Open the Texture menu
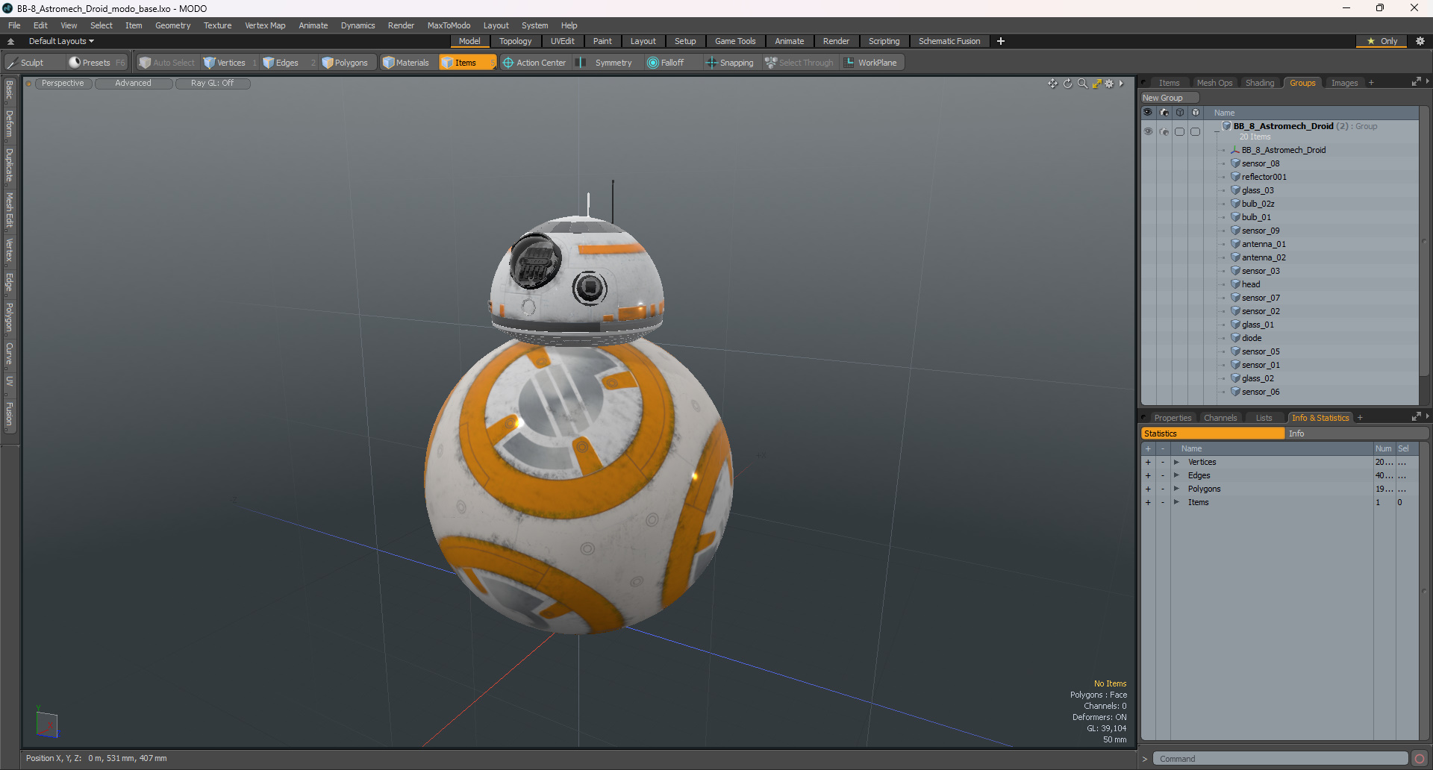Viewport: 1433px width, 770px height. tap(218, 25)
